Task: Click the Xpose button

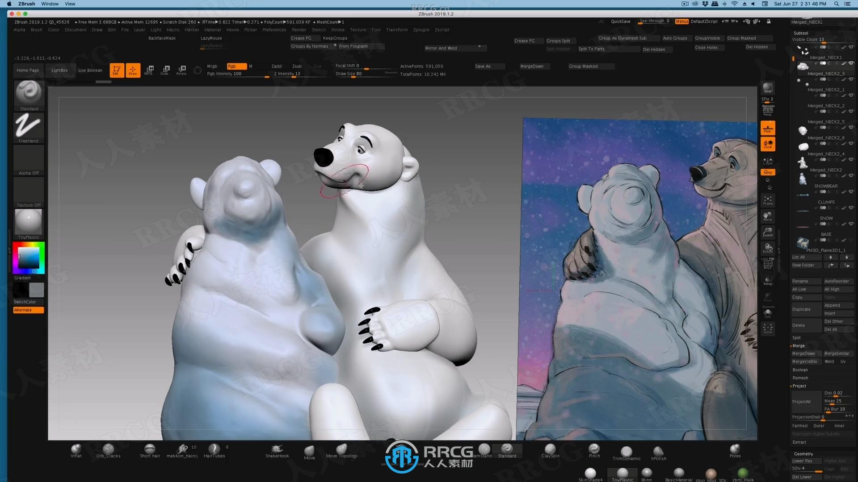Action: coord(768,328)
